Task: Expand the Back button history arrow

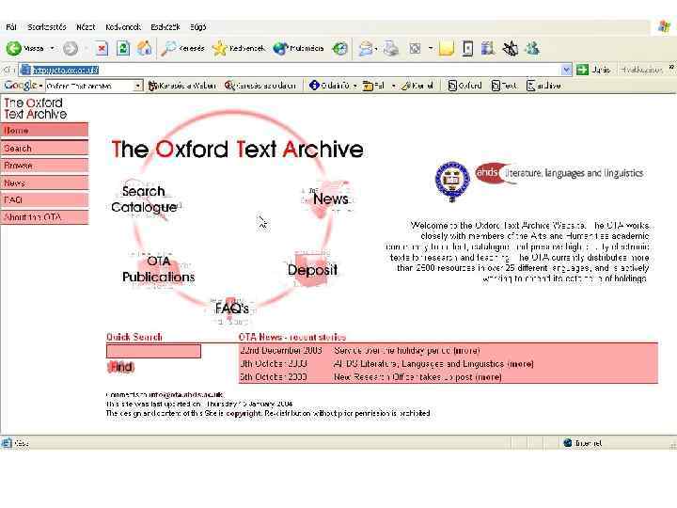Action: click(52, 48)
